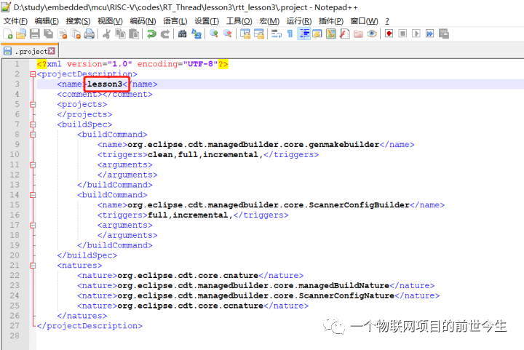The width and height of the screenshot is (524, 350).
Task: Toggle word wrap in the toolbar
Action: pos(277,33)
